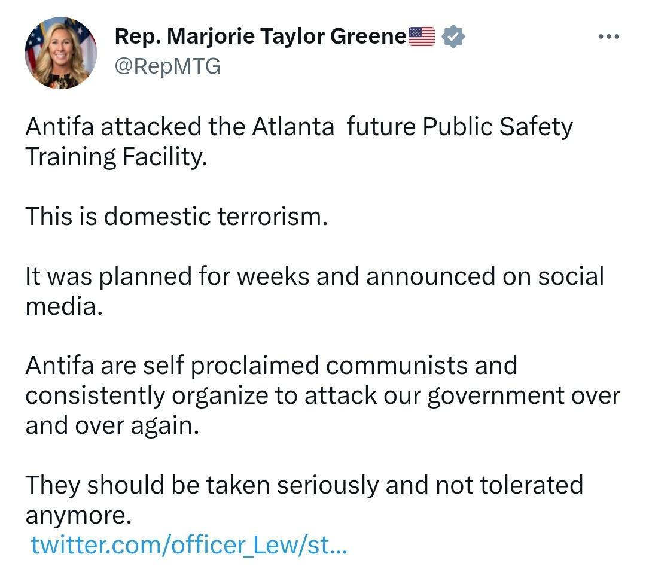The height and width of the screenshot is (572, 646).
Task: Select the blue verification seal next to the flag
Action: pos(452,36)
